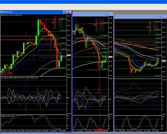This screenshot has height=134, width=167.
Task: Maximize the rightmost chart window
Action: pyautogui.click(x=162, y=17)
